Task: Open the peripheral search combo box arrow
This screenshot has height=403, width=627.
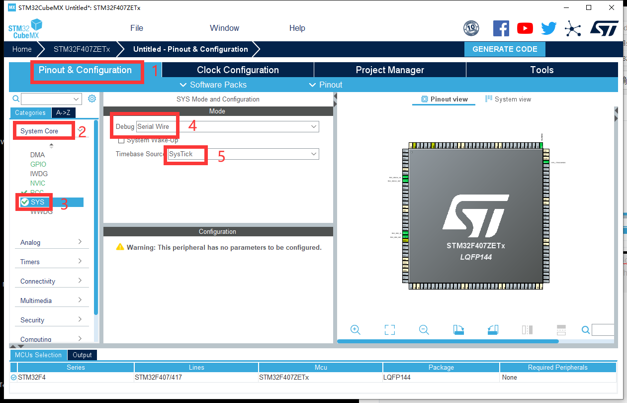Action: click(76, 99)
